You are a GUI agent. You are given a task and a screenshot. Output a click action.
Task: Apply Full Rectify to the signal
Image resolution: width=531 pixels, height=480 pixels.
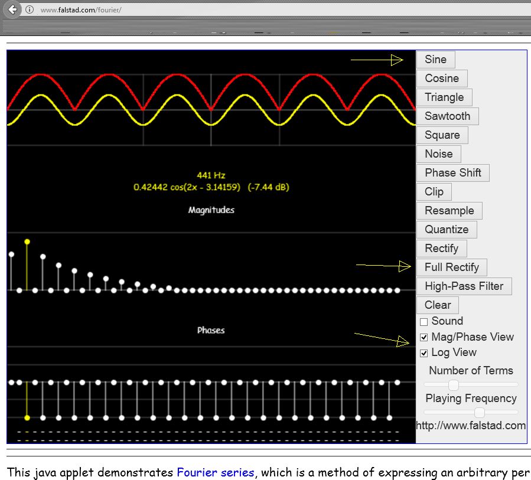[x=451, y=267]
